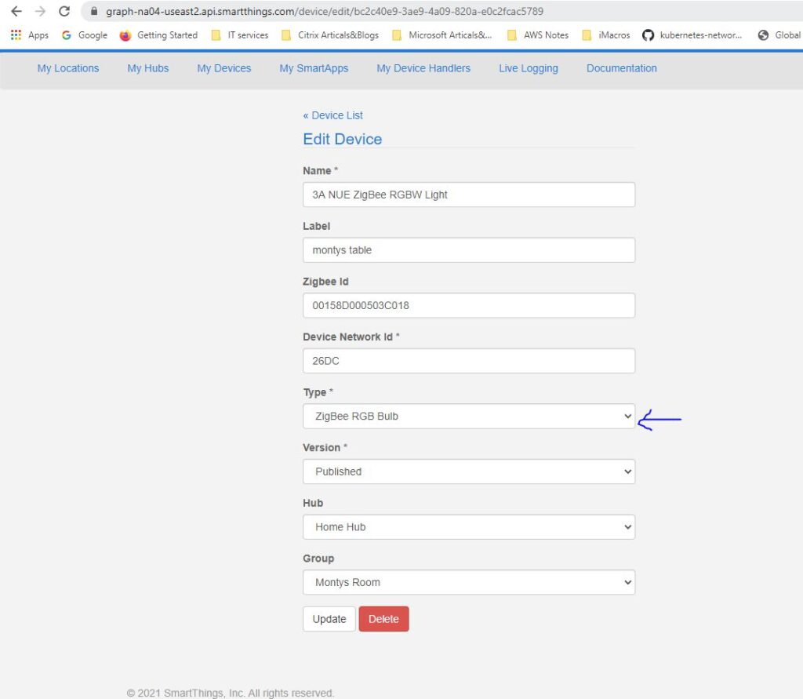This screenshot has height=699, width=803.
Task: Open the Microsoft Articals bookmark folder
Action: click(x=442, y=35)
